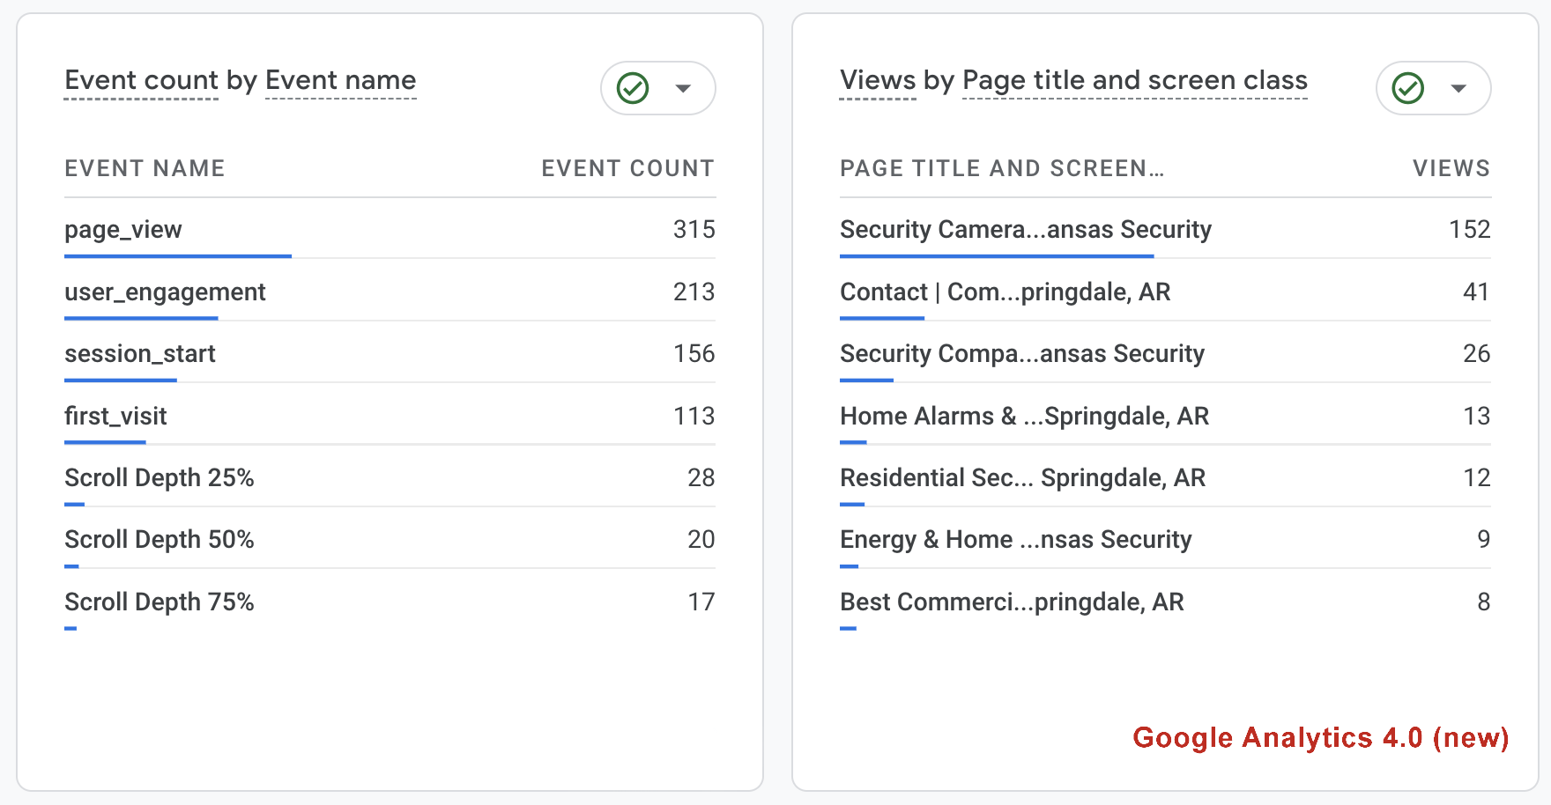Open the page_view event row
This screenshot has height=805, width=1551.
tap(123, 230)
